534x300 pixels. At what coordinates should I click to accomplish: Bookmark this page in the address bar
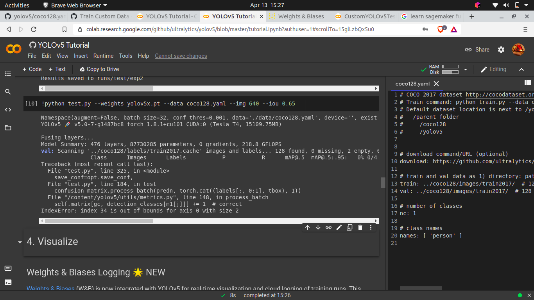(x=65, y=29)
